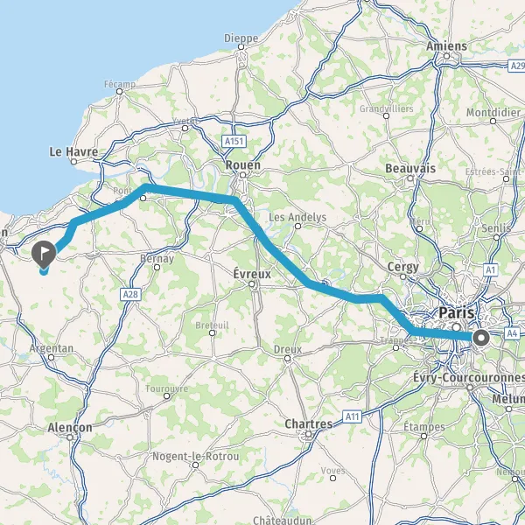The image size is (525, 525).
Task: Select the A28 highway shield
Action: tap(130, 294)
